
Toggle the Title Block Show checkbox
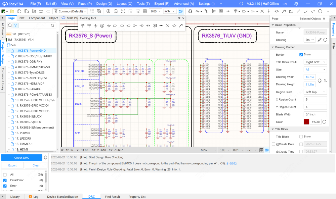(301, 137)
